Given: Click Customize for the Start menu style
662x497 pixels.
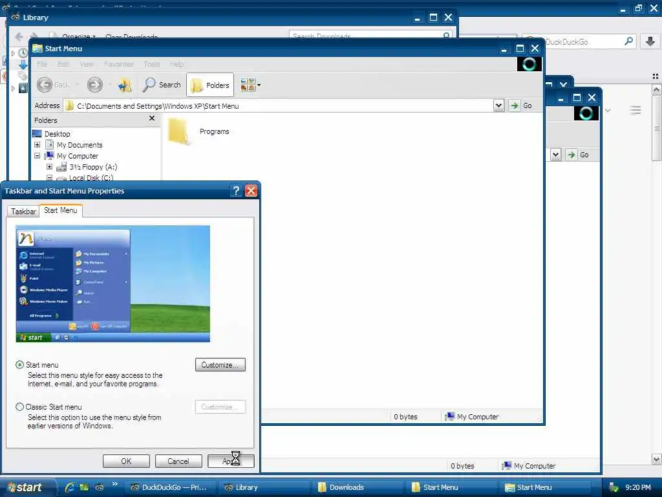Looking at the screenshot, I should (220, 365).
